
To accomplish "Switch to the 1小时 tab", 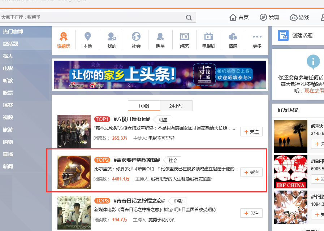I will (x=144, y=106).
